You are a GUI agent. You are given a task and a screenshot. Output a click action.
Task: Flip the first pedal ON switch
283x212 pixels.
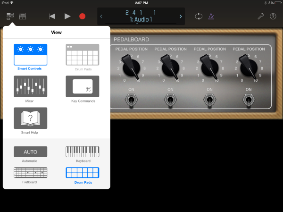132,100
